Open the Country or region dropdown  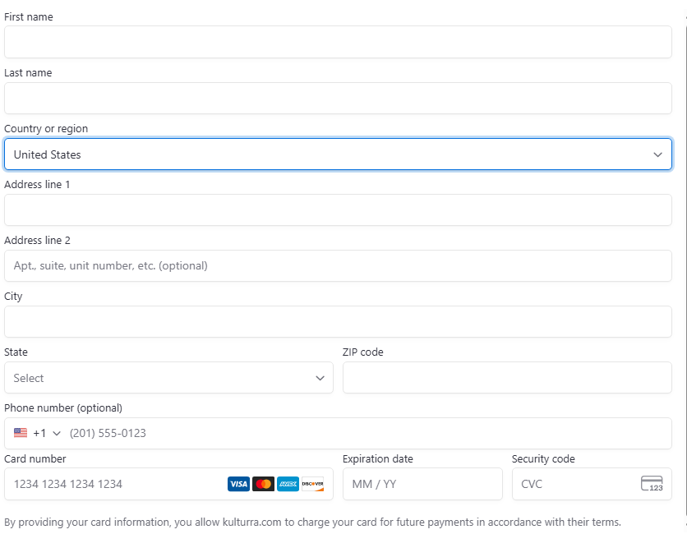(338, 154)
